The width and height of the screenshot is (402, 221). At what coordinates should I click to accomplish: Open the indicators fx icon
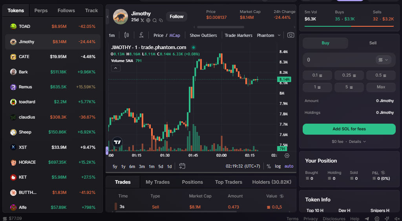pyautogui.click(x=141, y=35)
